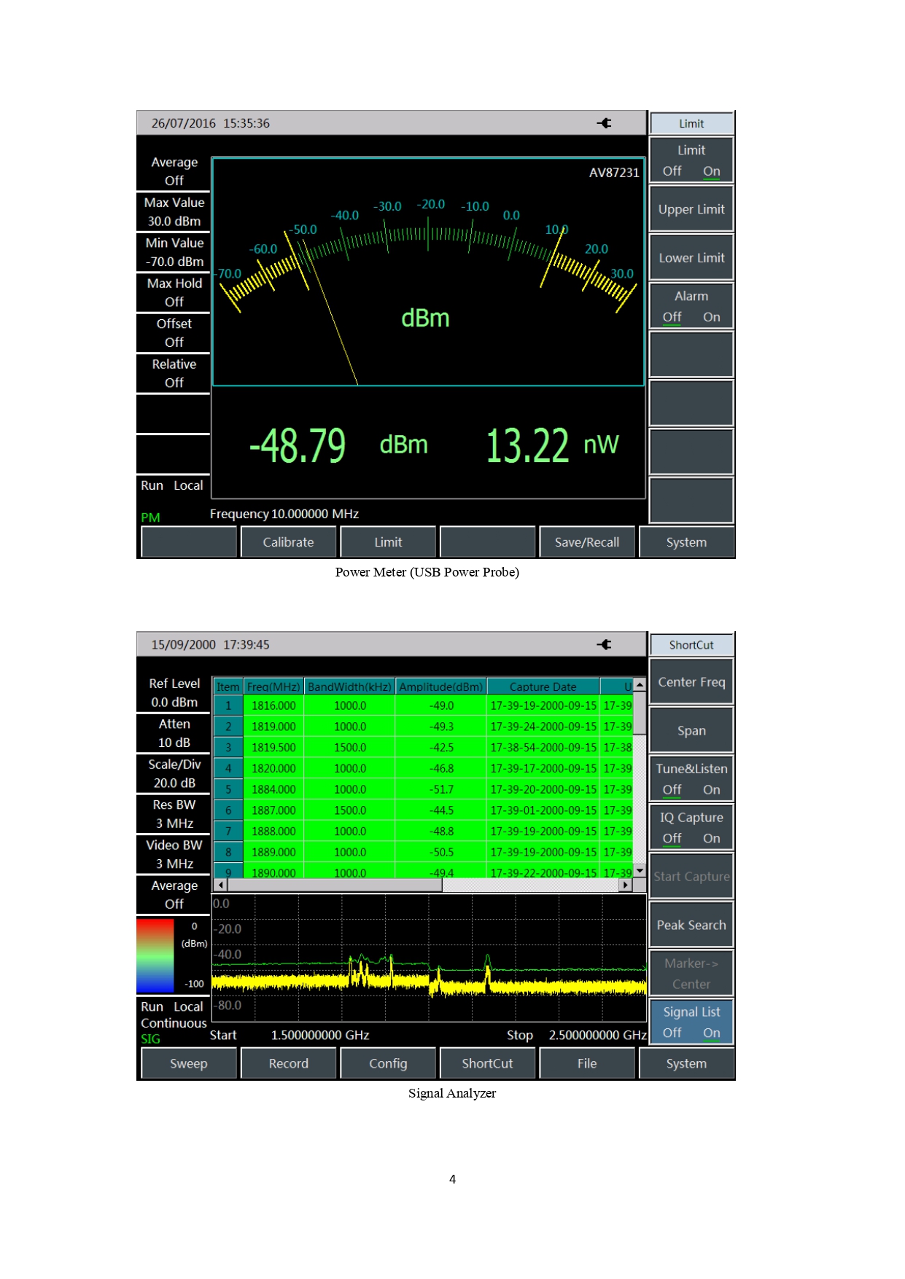Toggle IQ Capture Off/On

[x=691, y=827]
